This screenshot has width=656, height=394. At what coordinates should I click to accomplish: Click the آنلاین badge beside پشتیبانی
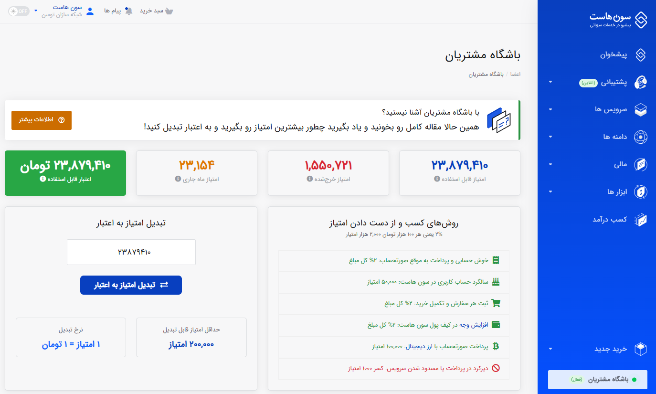tap(589, 83)
